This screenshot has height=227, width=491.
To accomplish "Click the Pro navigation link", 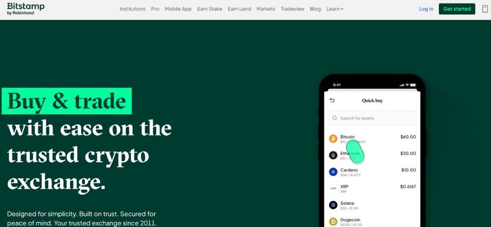I will 155,9.
